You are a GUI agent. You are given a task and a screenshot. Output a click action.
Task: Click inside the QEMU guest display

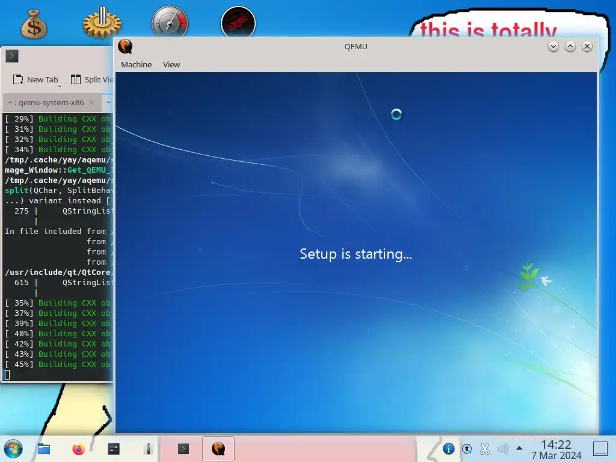(356, 253)
